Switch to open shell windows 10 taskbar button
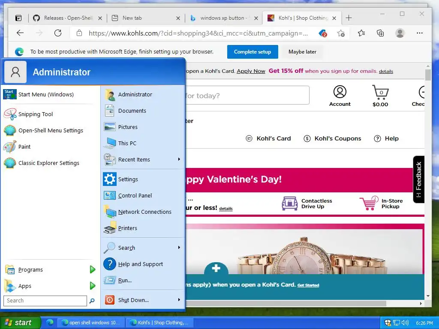This screenshot has width=439, height=329. (x=91, y=323)
